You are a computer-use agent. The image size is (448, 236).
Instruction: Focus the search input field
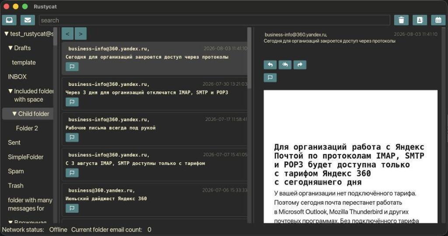coord(214,20)
